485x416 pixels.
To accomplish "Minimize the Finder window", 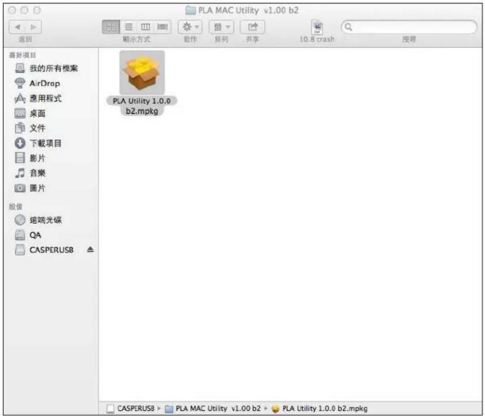I will (24, 11).
